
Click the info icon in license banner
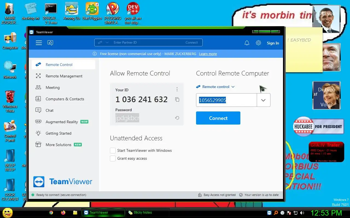click(95, 54)
